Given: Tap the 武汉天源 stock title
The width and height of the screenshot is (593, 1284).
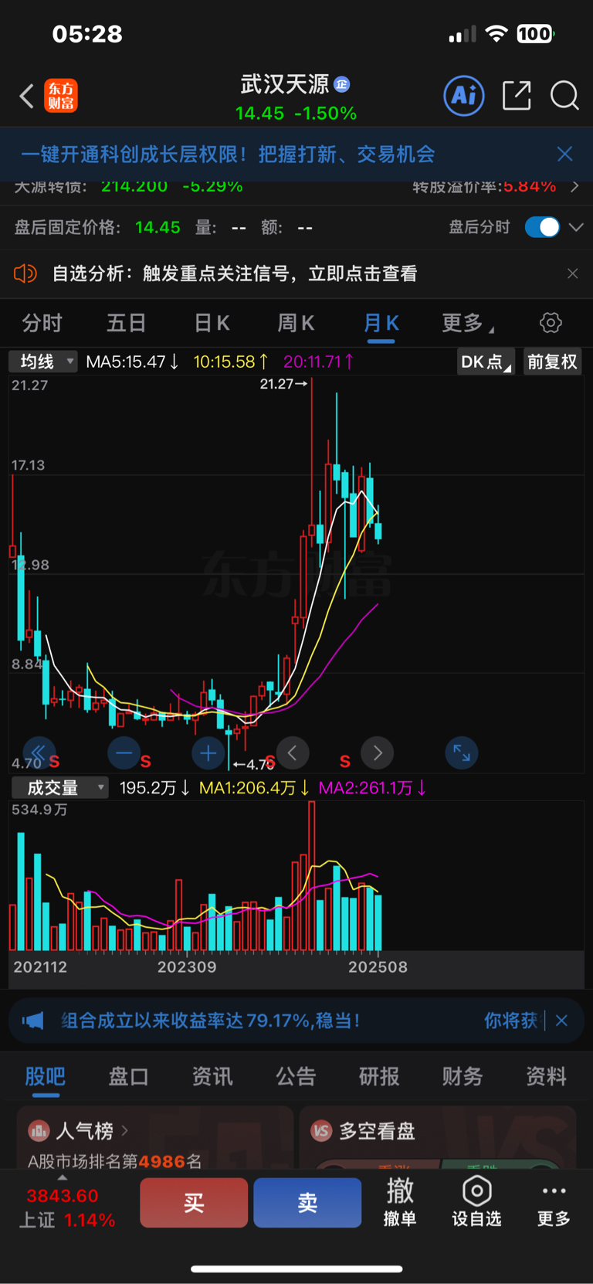Looking at the screenshot, I should [x=284, y=83].
